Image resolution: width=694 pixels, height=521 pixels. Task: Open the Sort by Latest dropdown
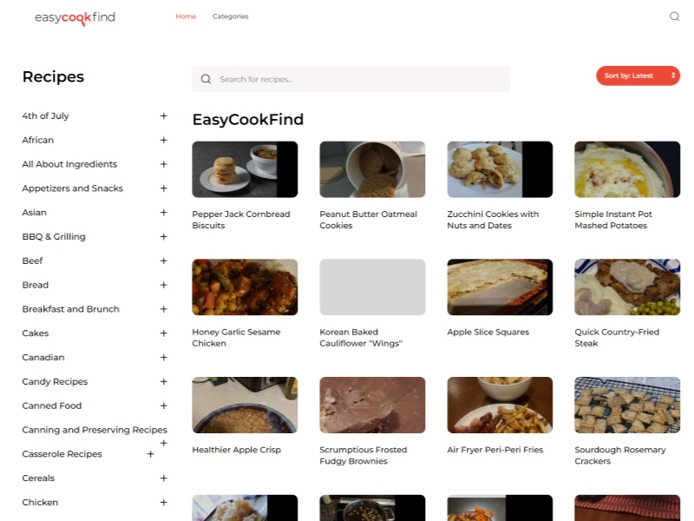[x=638, y=76]
